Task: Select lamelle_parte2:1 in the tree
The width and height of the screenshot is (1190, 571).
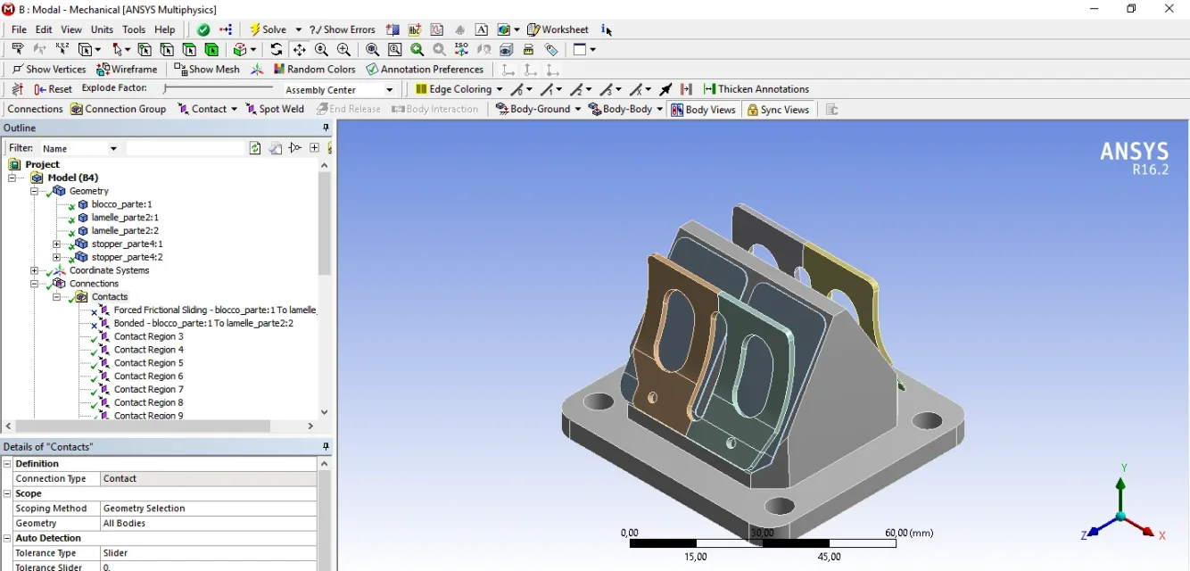Action: click(125, 218)
